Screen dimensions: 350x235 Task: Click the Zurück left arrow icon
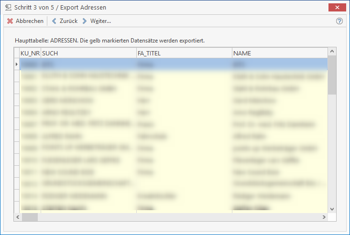[54, 21]
